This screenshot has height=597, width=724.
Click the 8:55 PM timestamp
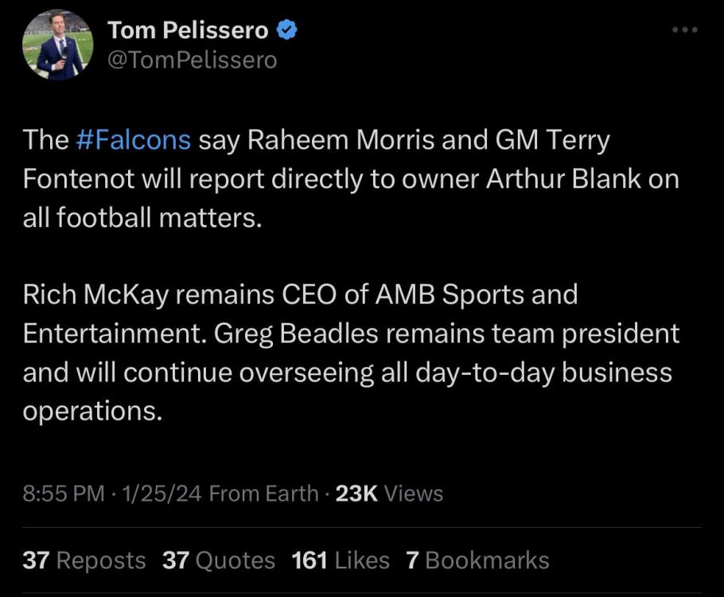[64, 494]
